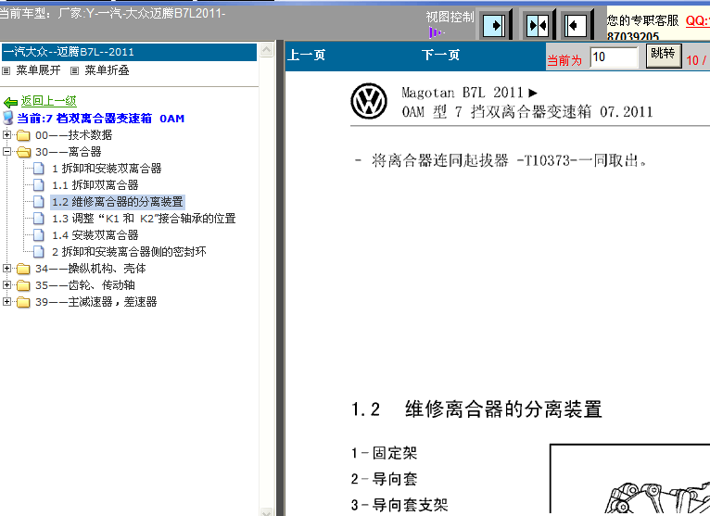The width and height of the screenshot is (710, 516).
Task: Click the green back arrow icon
Action: point(10,102)
